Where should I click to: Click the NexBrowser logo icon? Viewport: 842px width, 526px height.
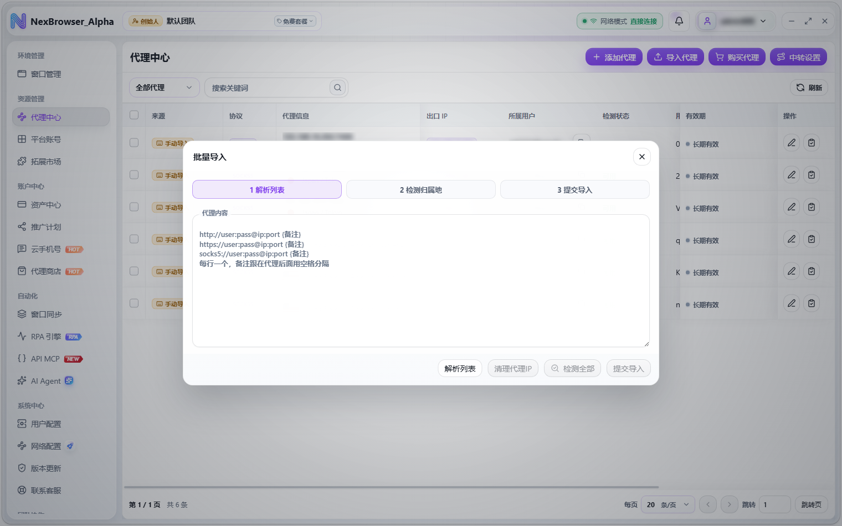pyautogui.click(x=18, y=21)
